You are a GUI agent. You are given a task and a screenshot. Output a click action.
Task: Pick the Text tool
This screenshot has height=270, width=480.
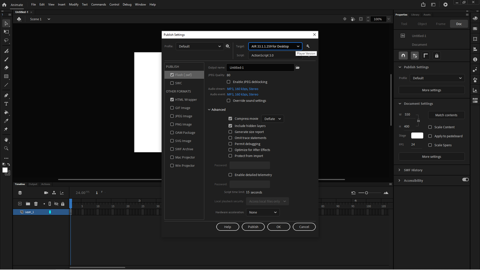click(6, 104)
